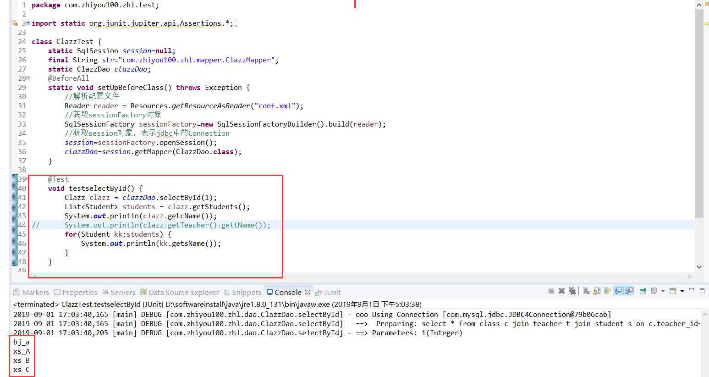The height and width of the screenshot is (377, 709).
Task: Switch to the Properties tab
Action: coord(76,292)
